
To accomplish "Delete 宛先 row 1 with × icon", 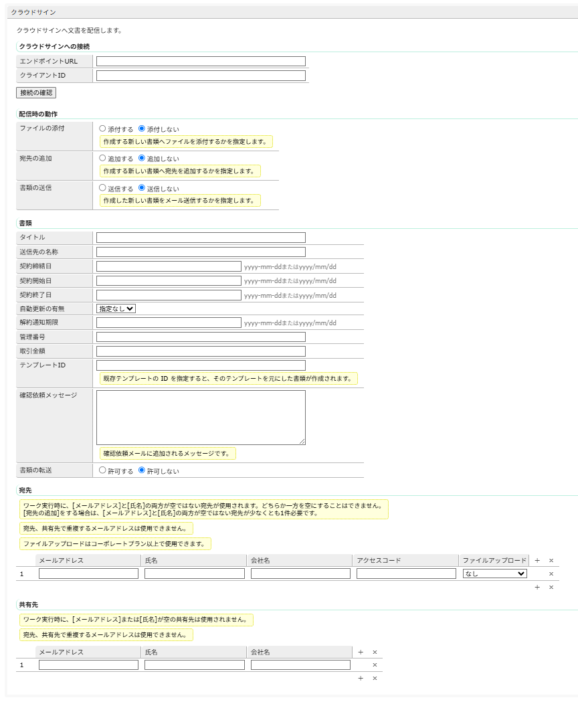I will 551,574.
